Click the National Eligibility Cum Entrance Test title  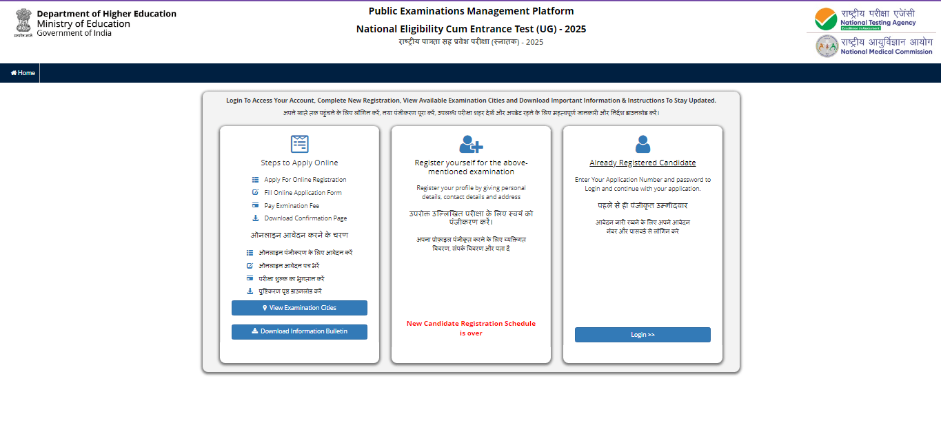tap(471, 29)
